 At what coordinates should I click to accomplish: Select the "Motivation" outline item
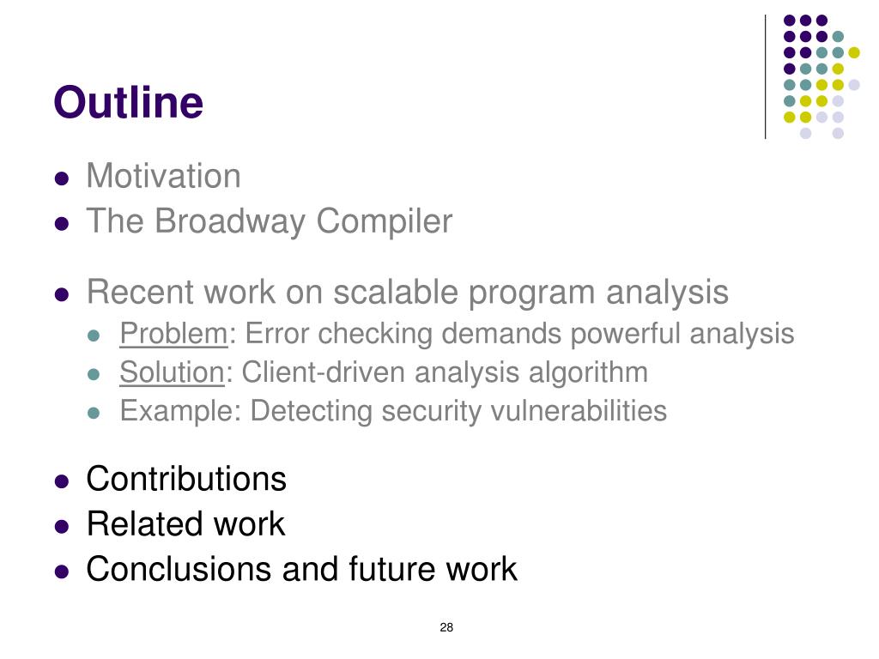click(x=163, y=177)
